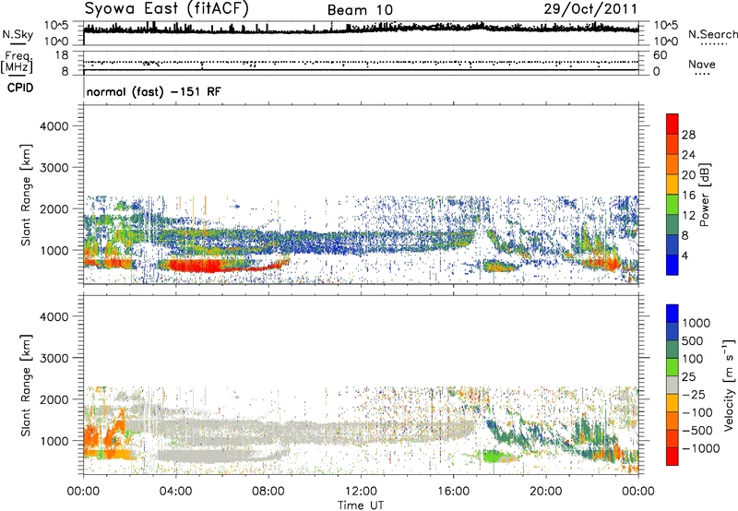Click the 'Beam 10' label
This screenshot has height=511, width=738.
(x=360, y=10)
